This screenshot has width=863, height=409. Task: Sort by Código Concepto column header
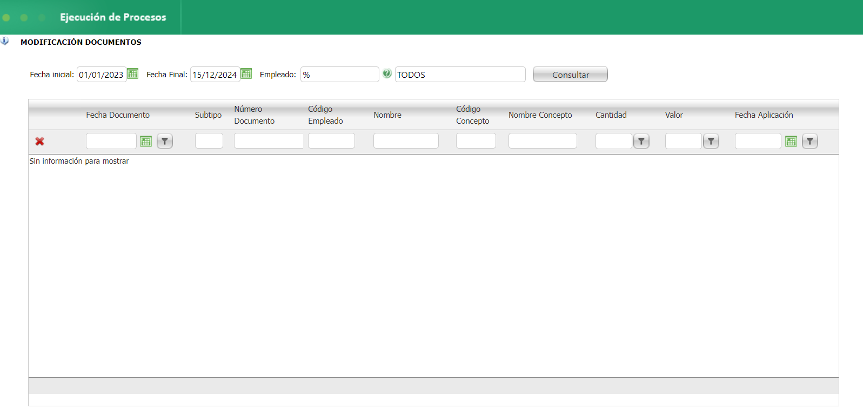click(473, 115)
